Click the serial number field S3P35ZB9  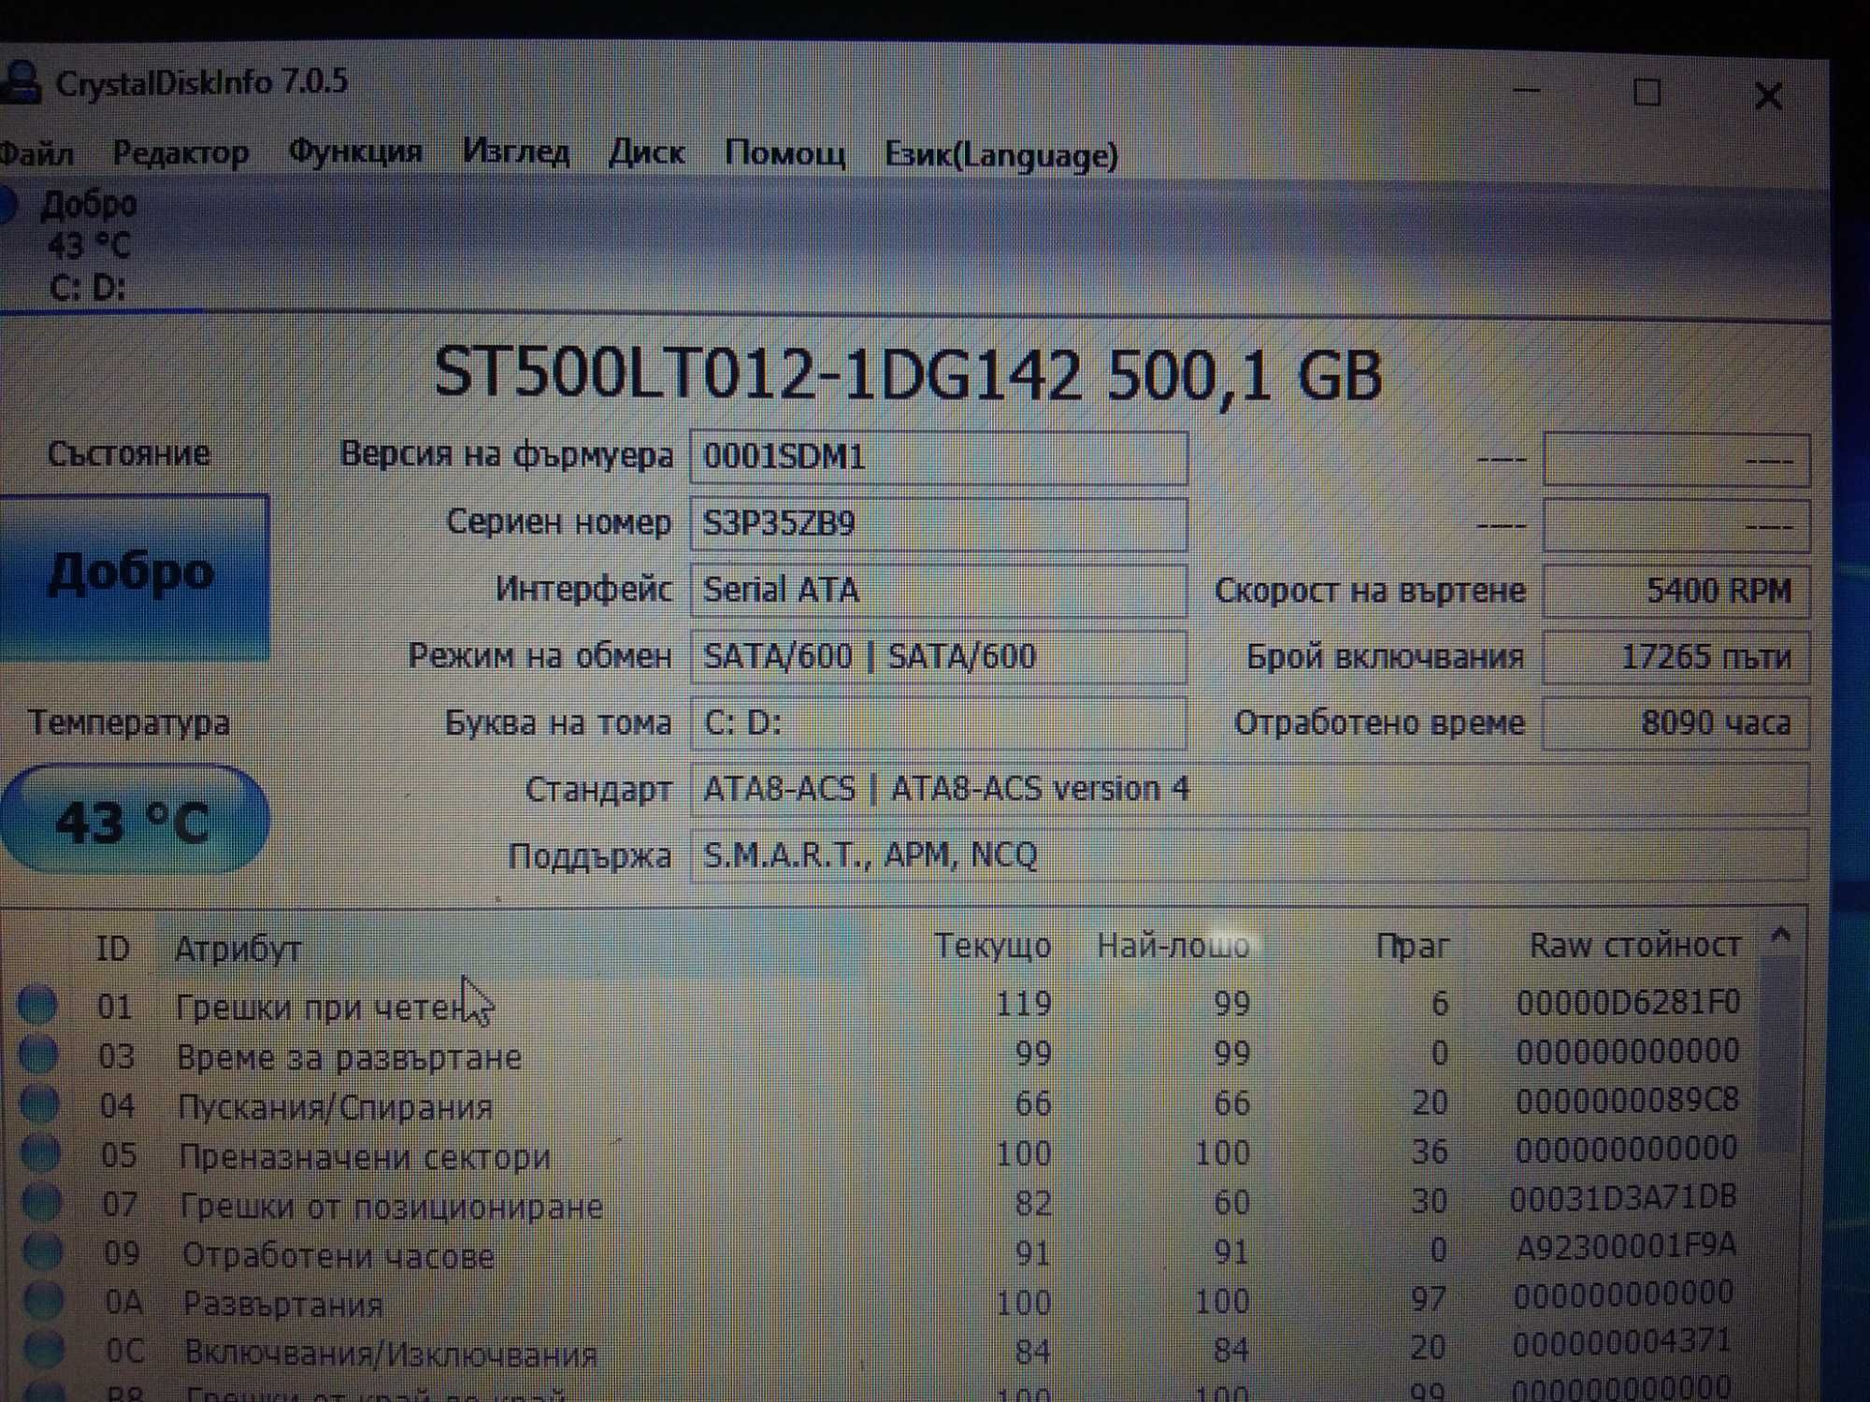pyautogui.click(x=939, y=524)
